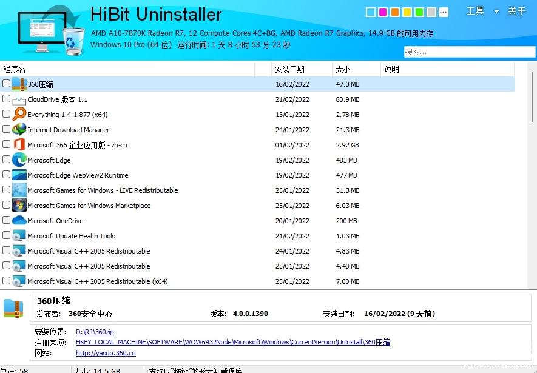The width and height of the screenshot is (537, 373).
Task: Tick the Visual C++ 2005 Redistributable (x64) checkbox
Action: point(6,280)
